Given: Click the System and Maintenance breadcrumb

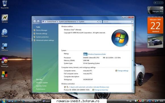Looking at the screenshot, I should coord(68,22).
